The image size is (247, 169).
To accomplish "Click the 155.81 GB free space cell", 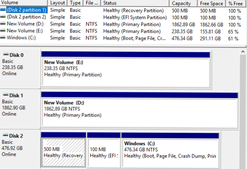I will point(210,31).
